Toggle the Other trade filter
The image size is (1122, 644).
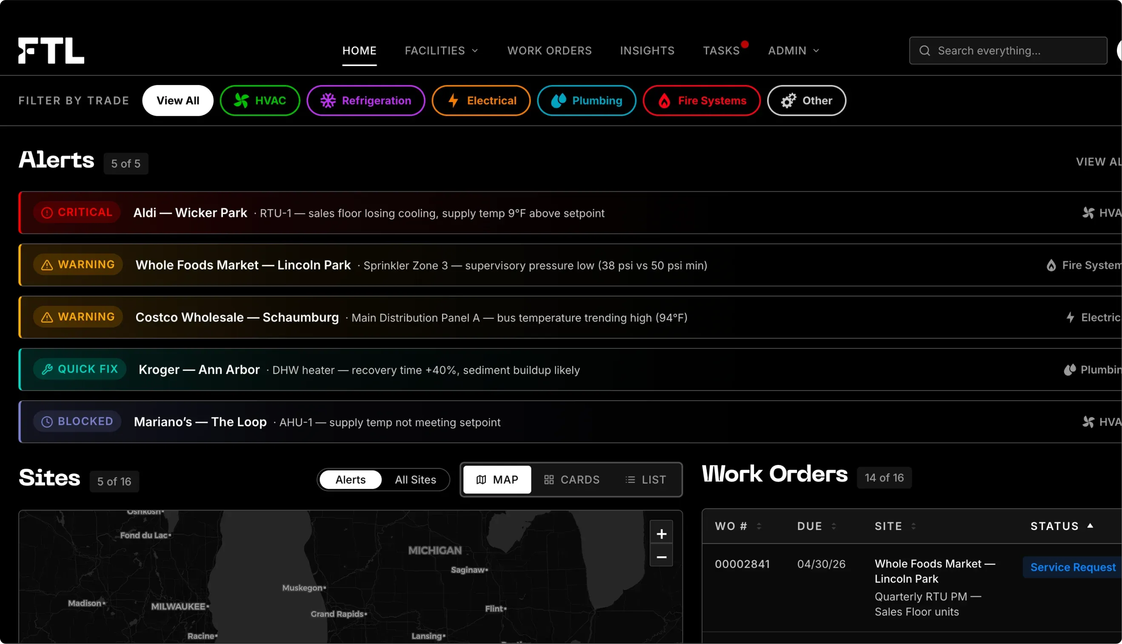pos(807,100)
